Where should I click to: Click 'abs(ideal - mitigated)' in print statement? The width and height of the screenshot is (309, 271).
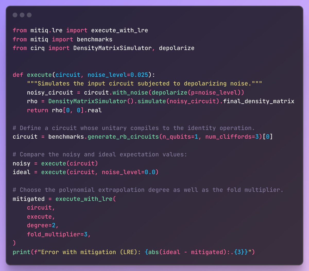click(x=187, y=252)
